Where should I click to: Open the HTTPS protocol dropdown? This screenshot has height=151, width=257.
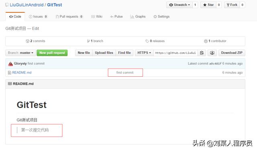144,53
